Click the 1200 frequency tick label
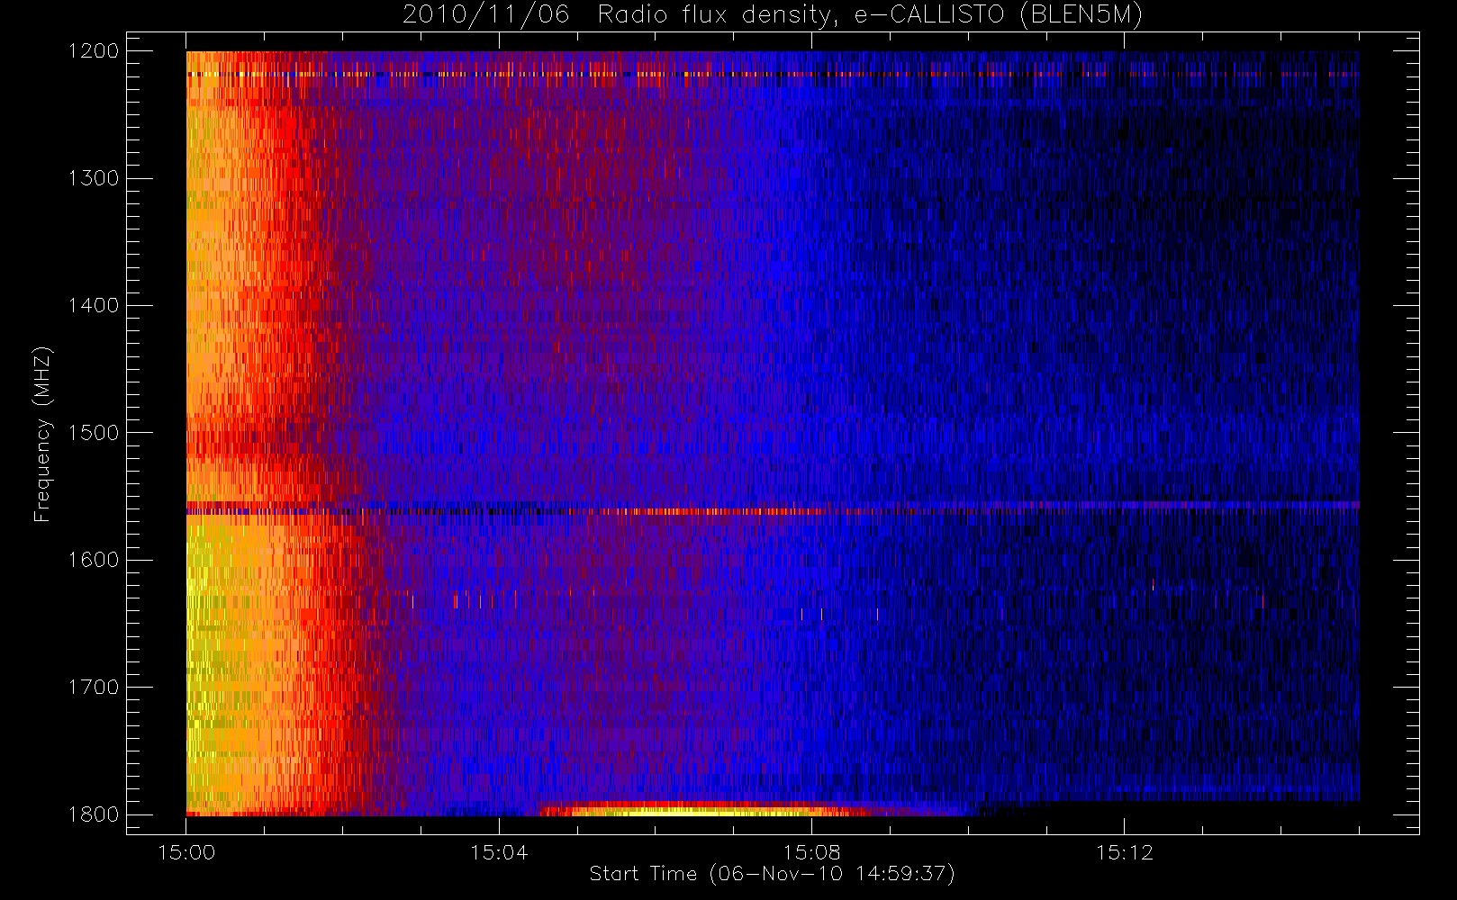 coord(94,50)
